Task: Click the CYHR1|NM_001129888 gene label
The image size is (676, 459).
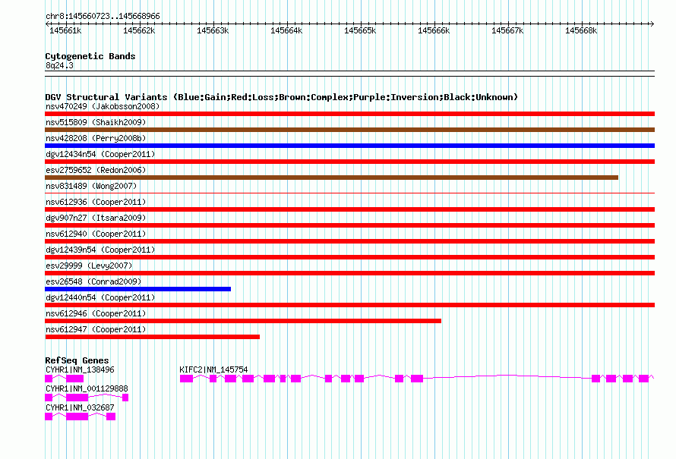Action: tap(87, 388)
